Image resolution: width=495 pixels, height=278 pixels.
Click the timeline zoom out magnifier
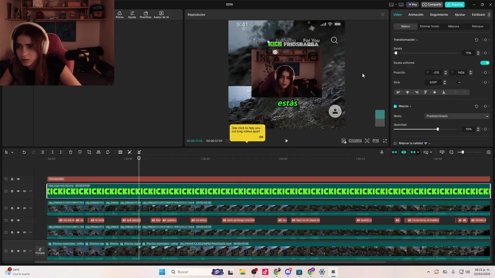[451, 152]
